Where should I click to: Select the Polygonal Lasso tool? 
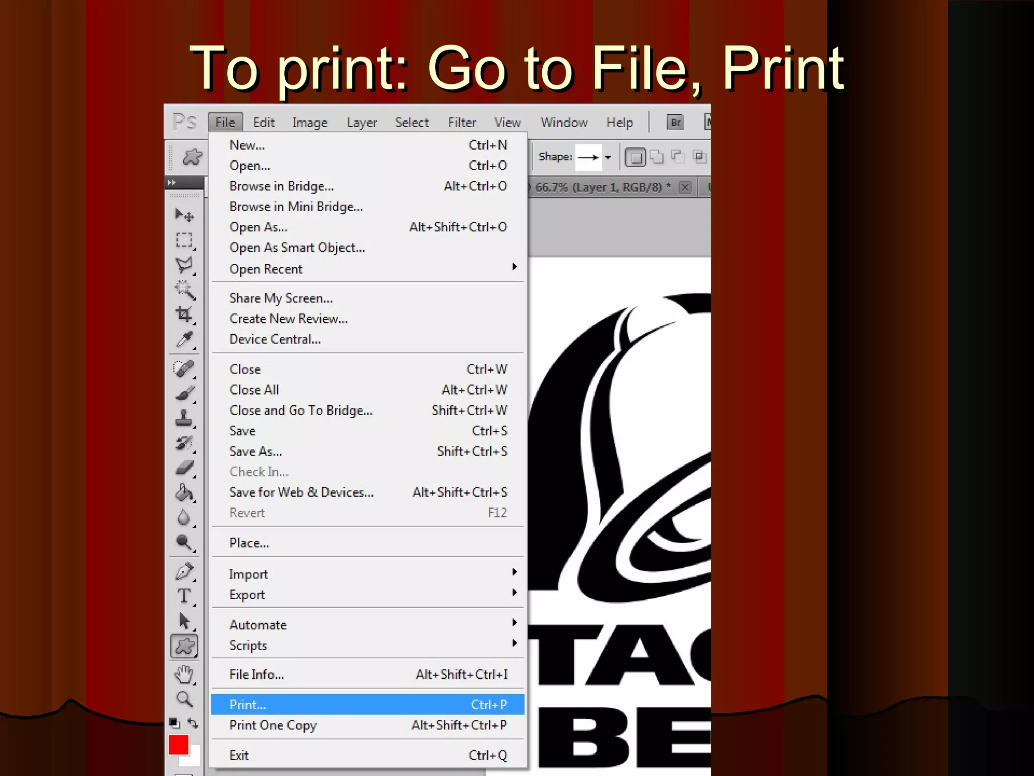click(x=184, y=265)
